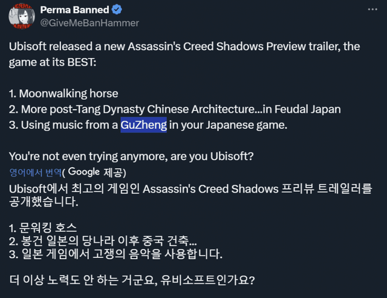Click the blue verified badge
387x298 pixels.
[x=118, y=11]
